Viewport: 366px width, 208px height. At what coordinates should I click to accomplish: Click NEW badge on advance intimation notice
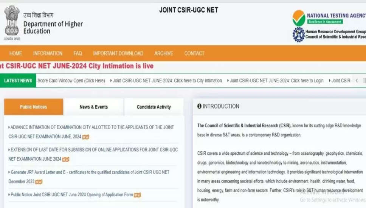(86, 137)
